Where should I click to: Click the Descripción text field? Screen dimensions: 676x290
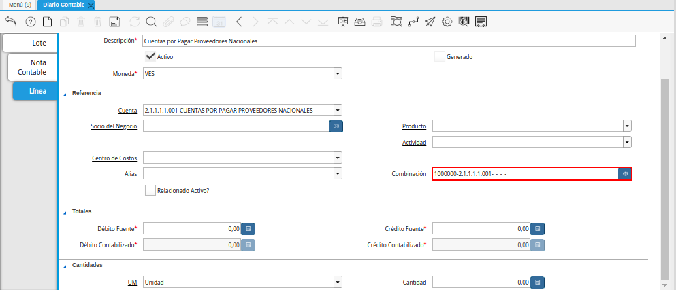[389, 41]
